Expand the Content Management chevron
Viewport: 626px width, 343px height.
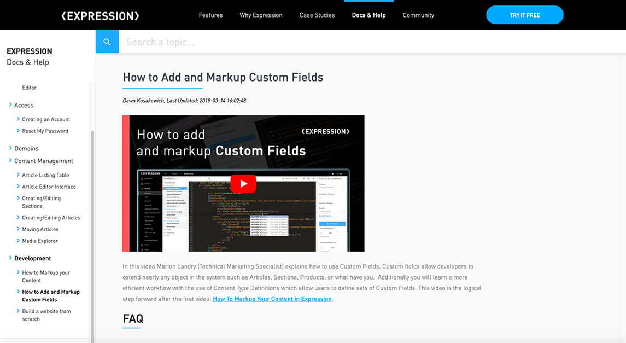click(10, 160)
